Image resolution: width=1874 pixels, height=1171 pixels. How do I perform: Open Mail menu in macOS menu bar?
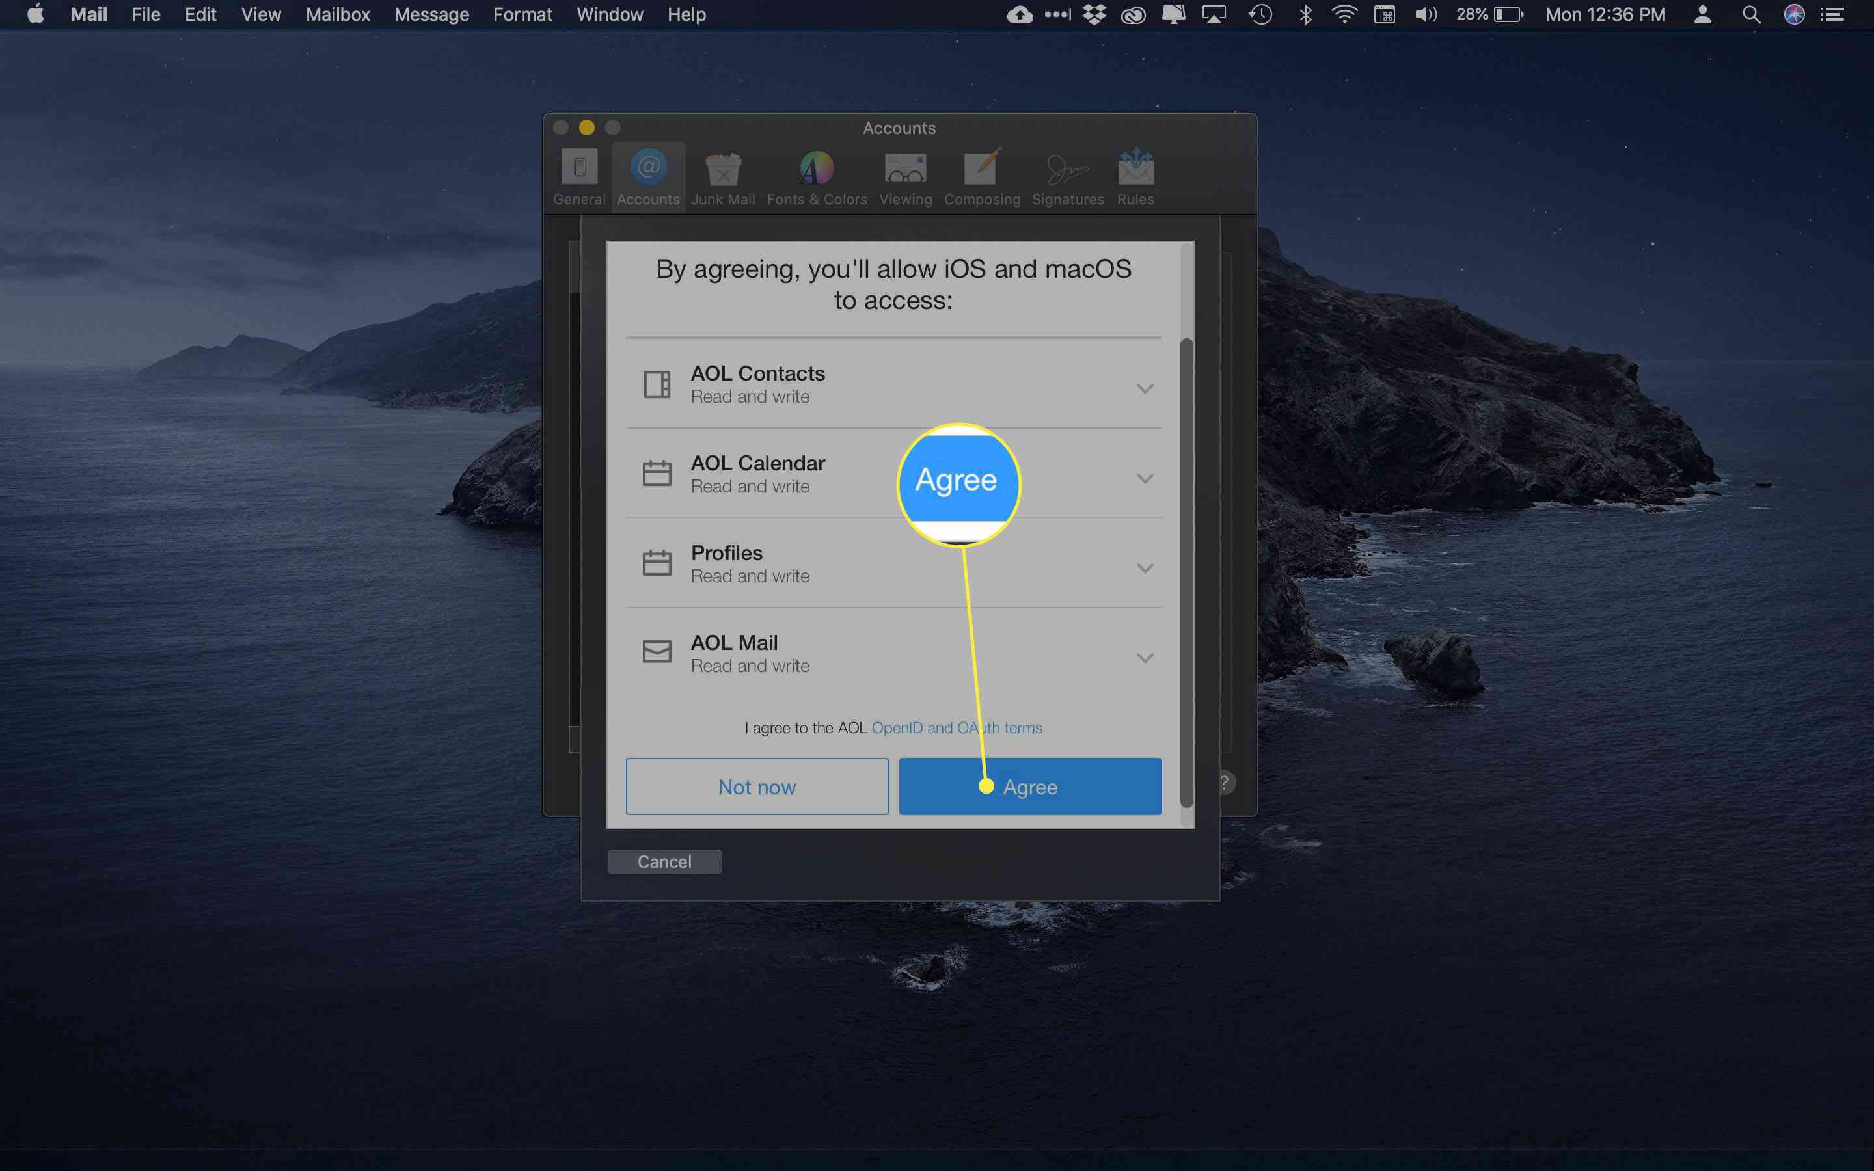(x=87, y=15)
